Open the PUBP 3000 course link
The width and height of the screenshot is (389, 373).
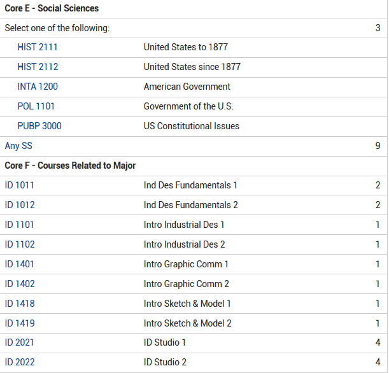(x=39, y=126)
